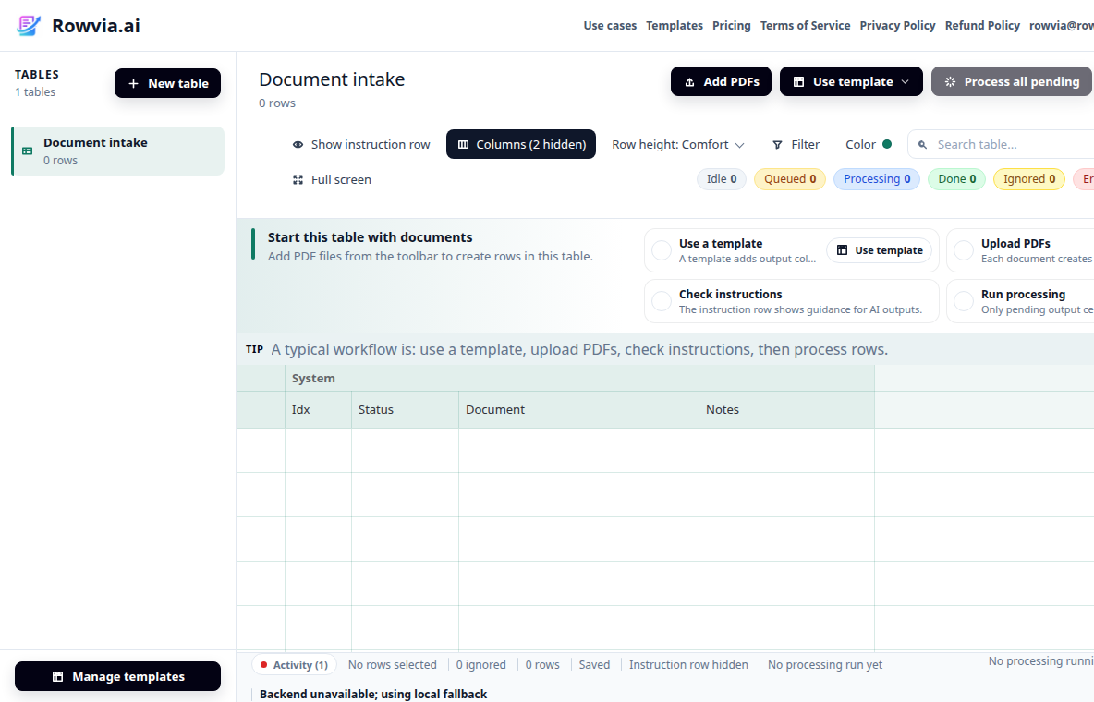
Task: Open Privacy Policy link
Action: (x=897, y=26)
